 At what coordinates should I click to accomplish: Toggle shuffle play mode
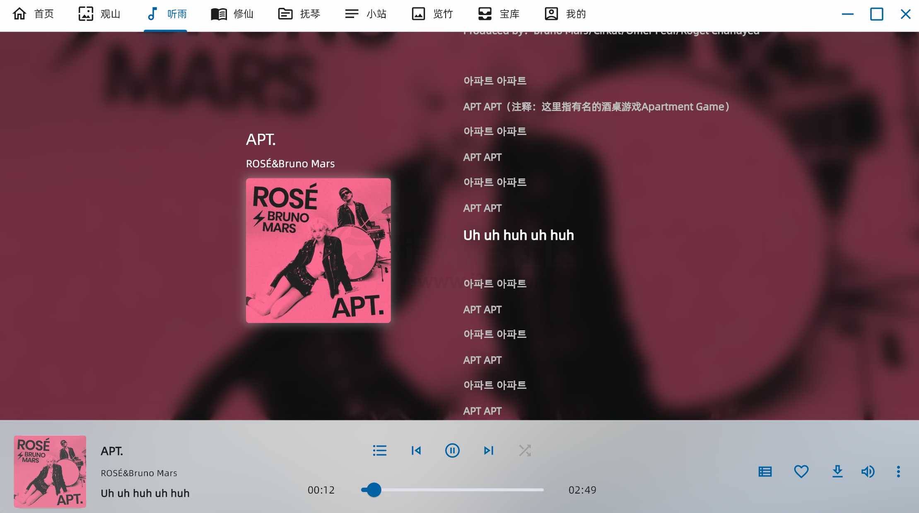point(525,450)
